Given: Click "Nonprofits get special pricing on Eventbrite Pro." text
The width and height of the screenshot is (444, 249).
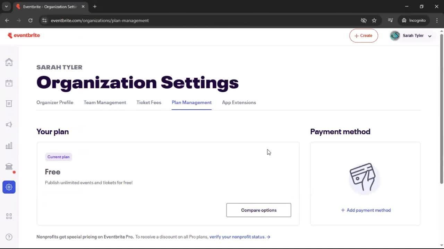Looking at the screenshot, I should 85,237.
